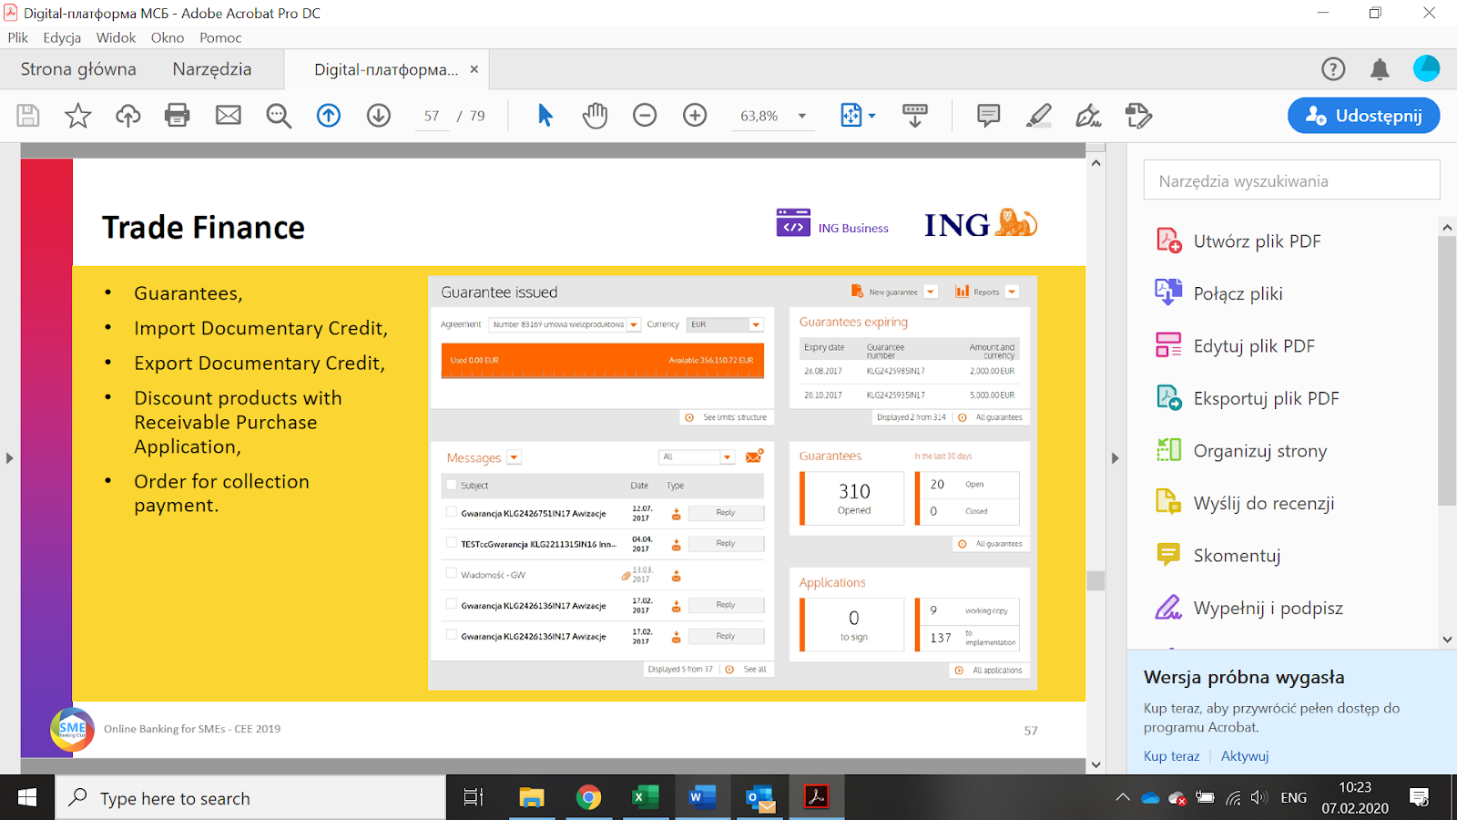Open the Windows Start menu
This screenshot has width=1457, height=820.
click(27, 798)
